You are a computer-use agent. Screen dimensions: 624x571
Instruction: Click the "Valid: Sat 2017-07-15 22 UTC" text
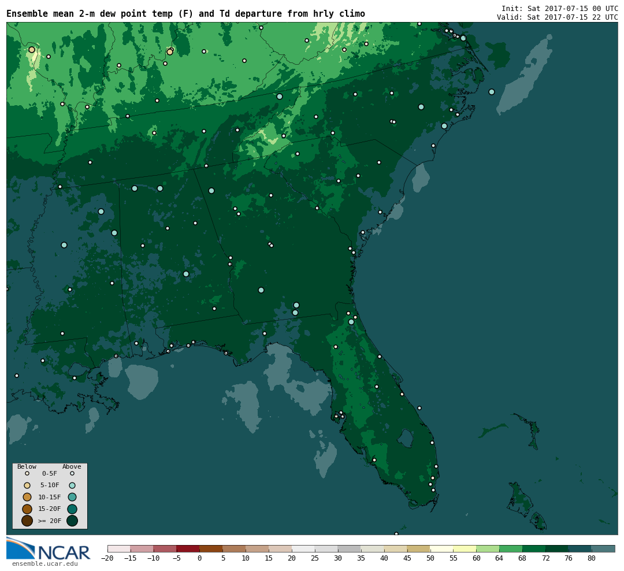[558, 17]
